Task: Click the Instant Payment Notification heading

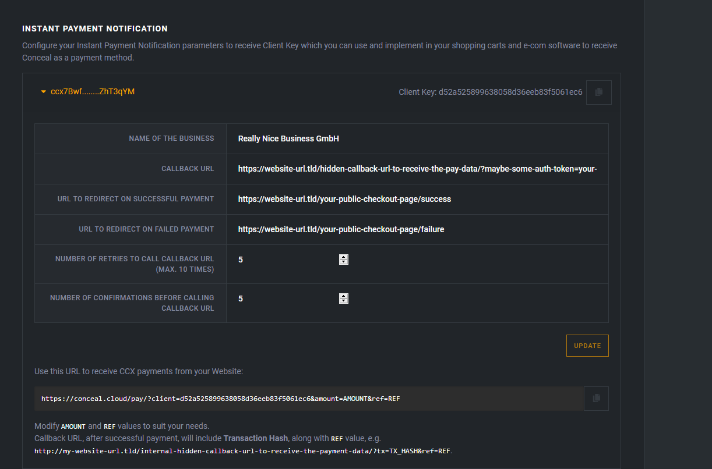Action: (x=95, y=29)
